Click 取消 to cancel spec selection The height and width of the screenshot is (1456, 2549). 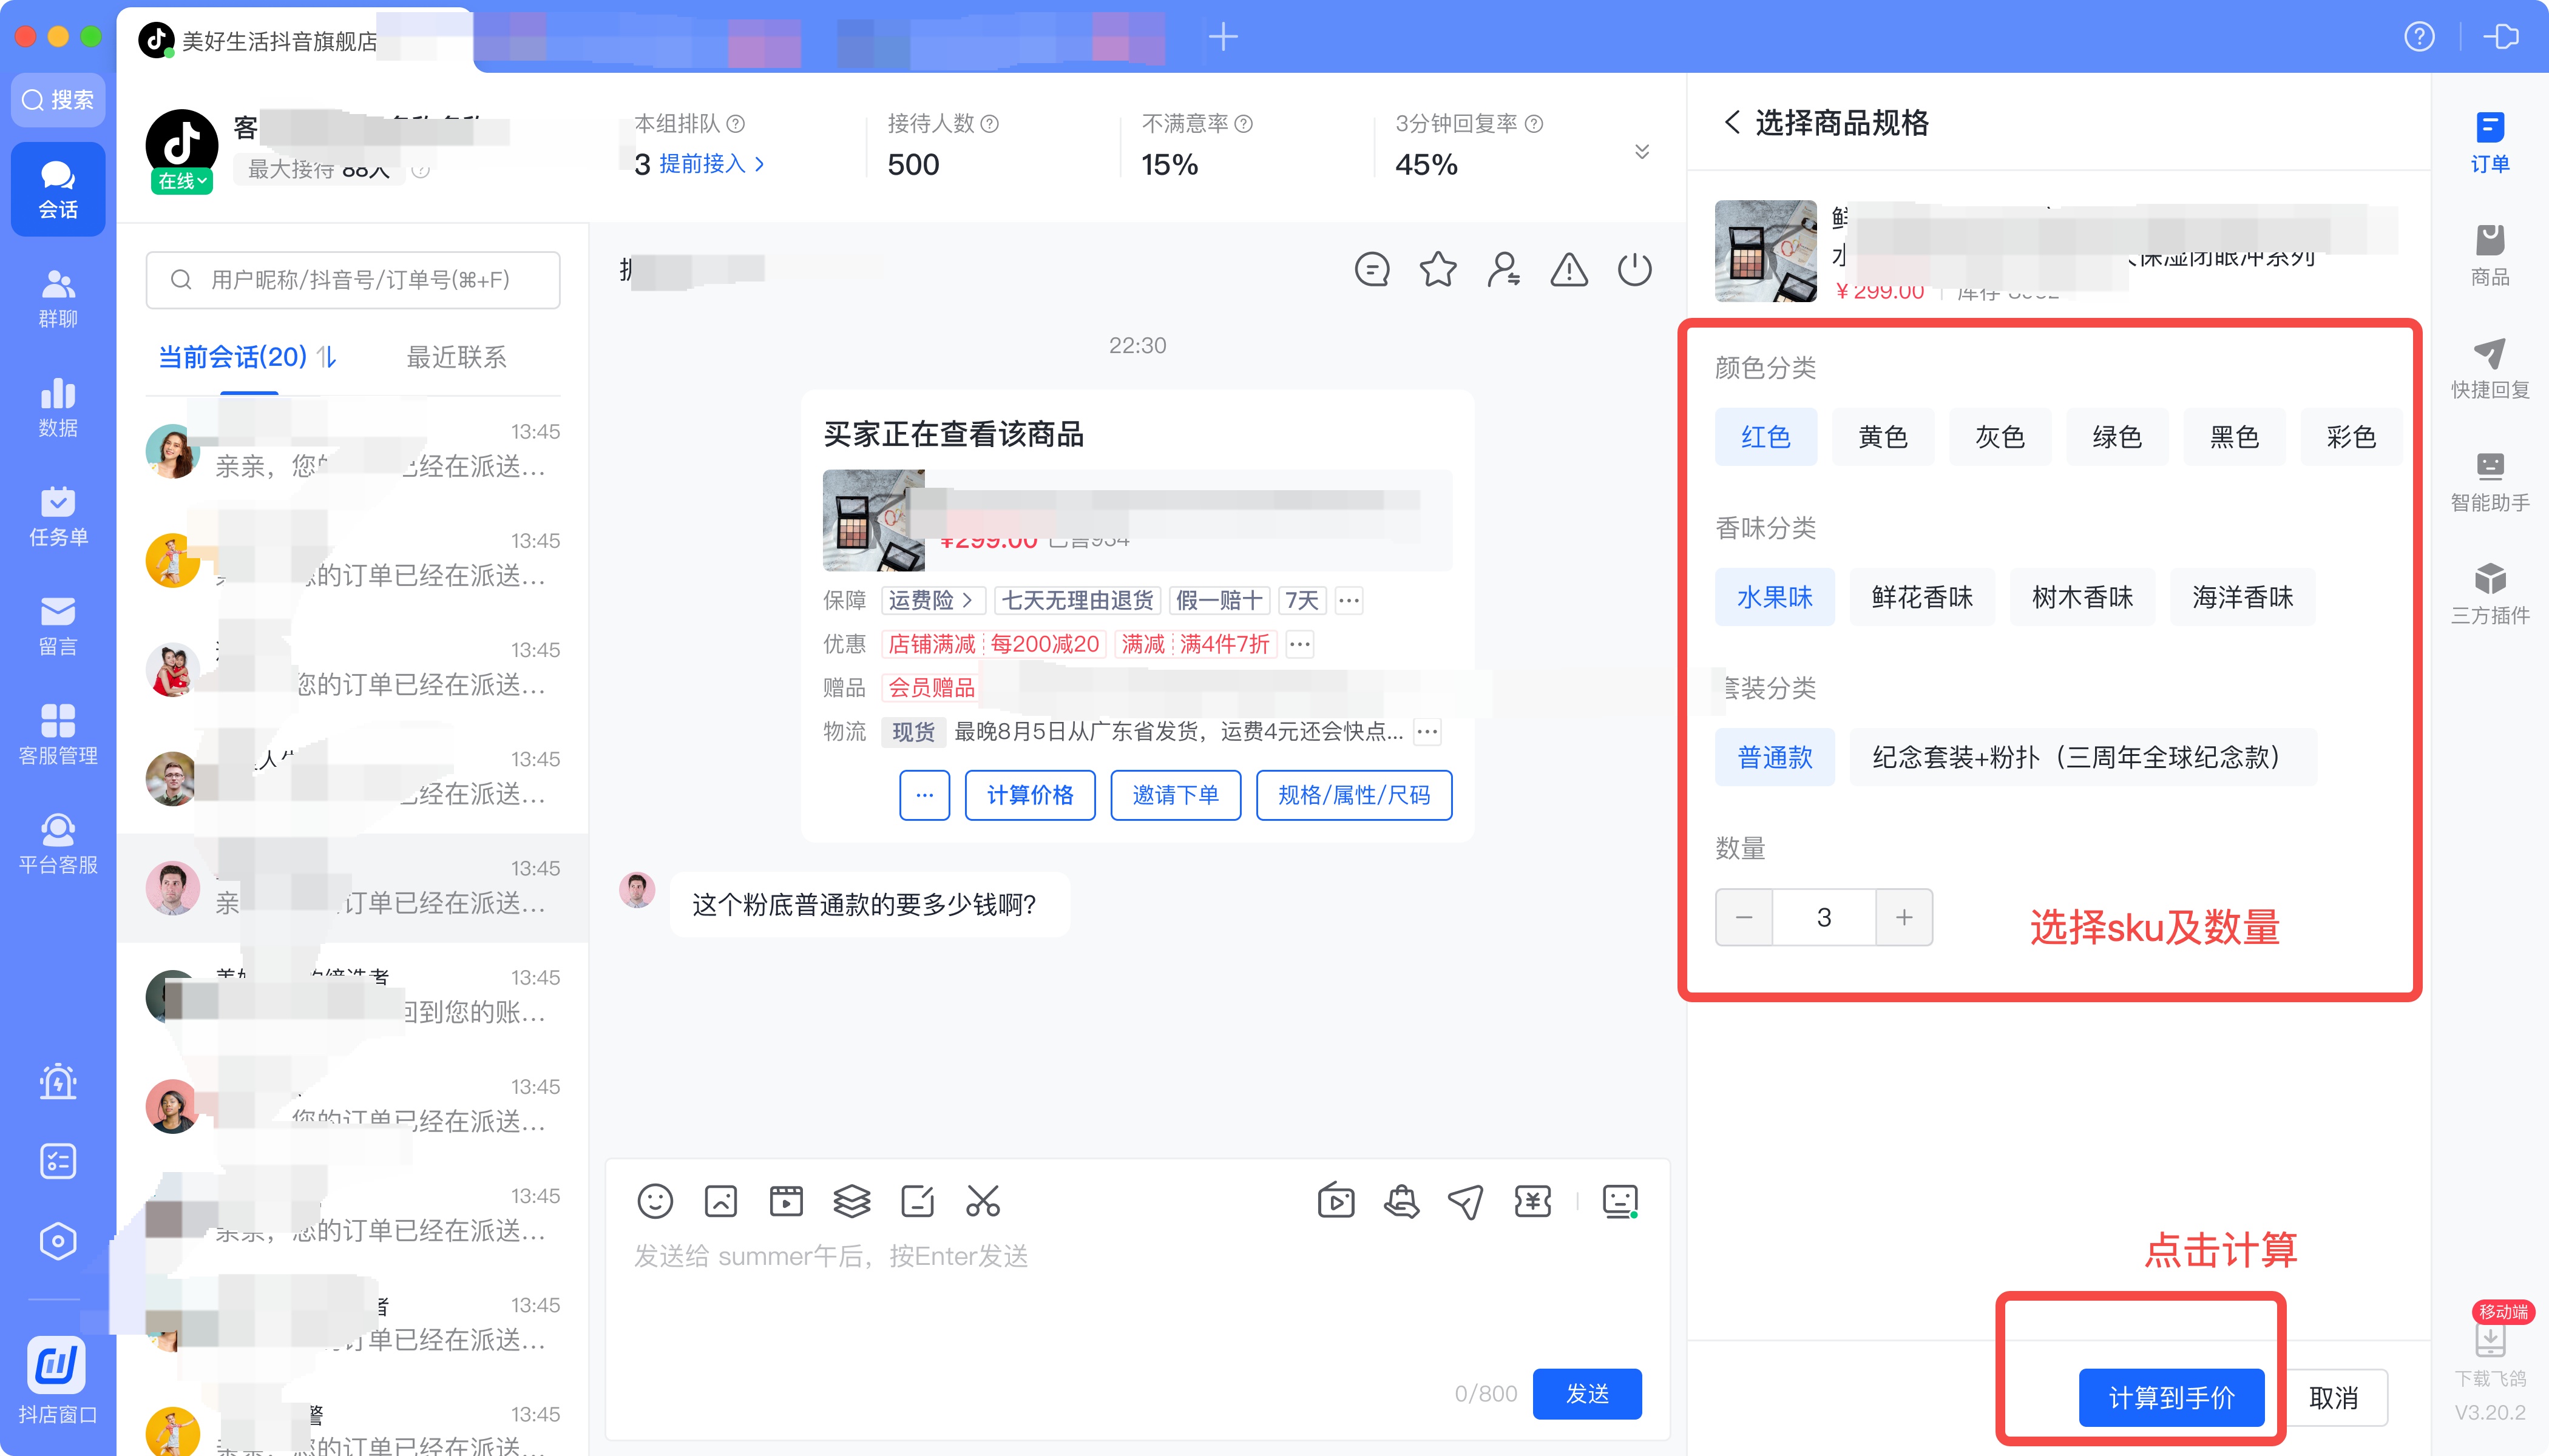(2334, 1397)
